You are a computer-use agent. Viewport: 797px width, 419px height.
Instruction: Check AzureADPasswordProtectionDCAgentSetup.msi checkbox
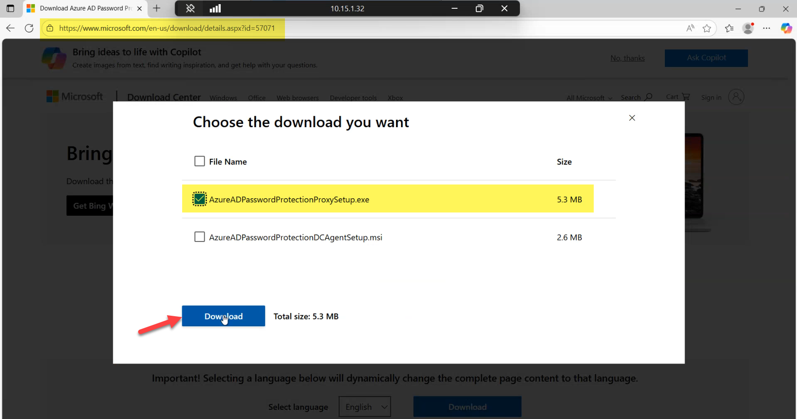200,237
